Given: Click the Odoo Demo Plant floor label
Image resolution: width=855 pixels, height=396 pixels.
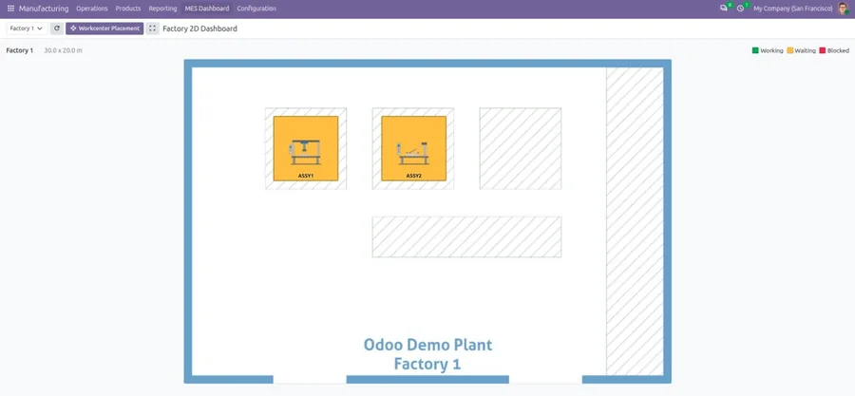Looking at the screenshot, I should 427,345.
